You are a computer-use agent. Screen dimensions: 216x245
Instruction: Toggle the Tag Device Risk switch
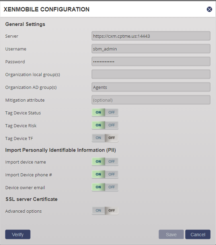[x=105, y=125]
